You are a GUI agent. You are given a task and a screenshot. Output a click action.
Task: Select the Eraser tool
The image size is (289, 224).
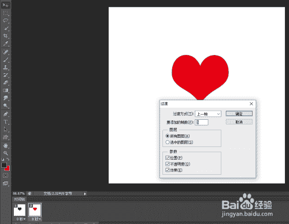click(6, 83)
